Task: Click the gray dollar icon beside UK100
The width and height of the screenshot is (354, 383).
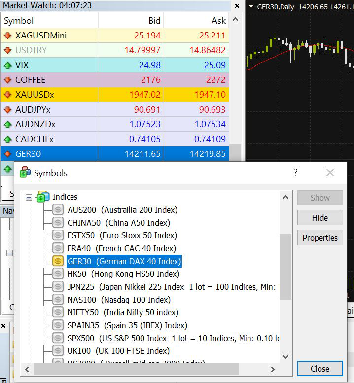Action: [58, 351]
